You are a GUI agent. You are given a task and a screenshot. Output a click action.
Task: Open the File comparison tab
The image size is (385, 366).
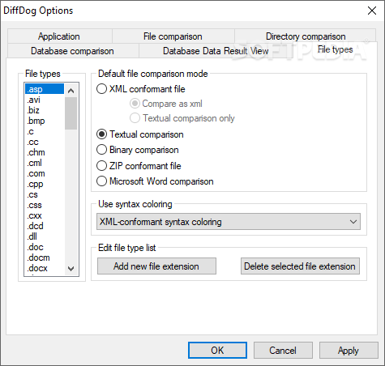(173, 36)
